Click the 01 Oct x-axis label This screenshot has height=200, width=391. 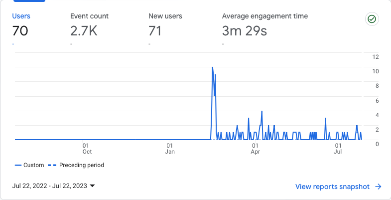tap(87, 149)
